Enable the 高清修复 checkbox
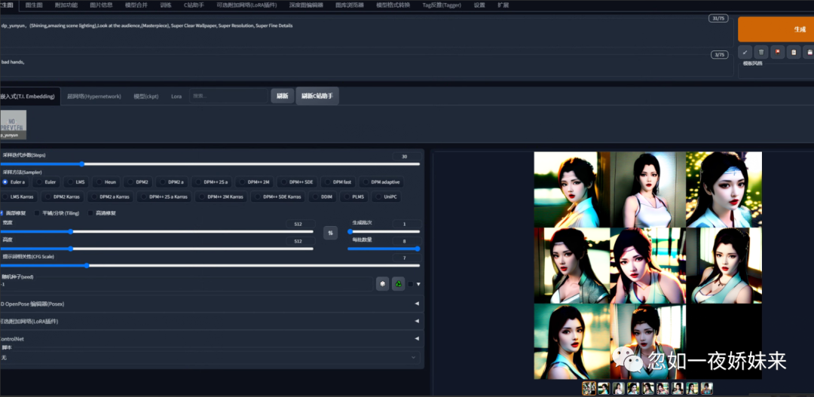Viewport: 814px width, 397px height. click(x=90, y=212)
